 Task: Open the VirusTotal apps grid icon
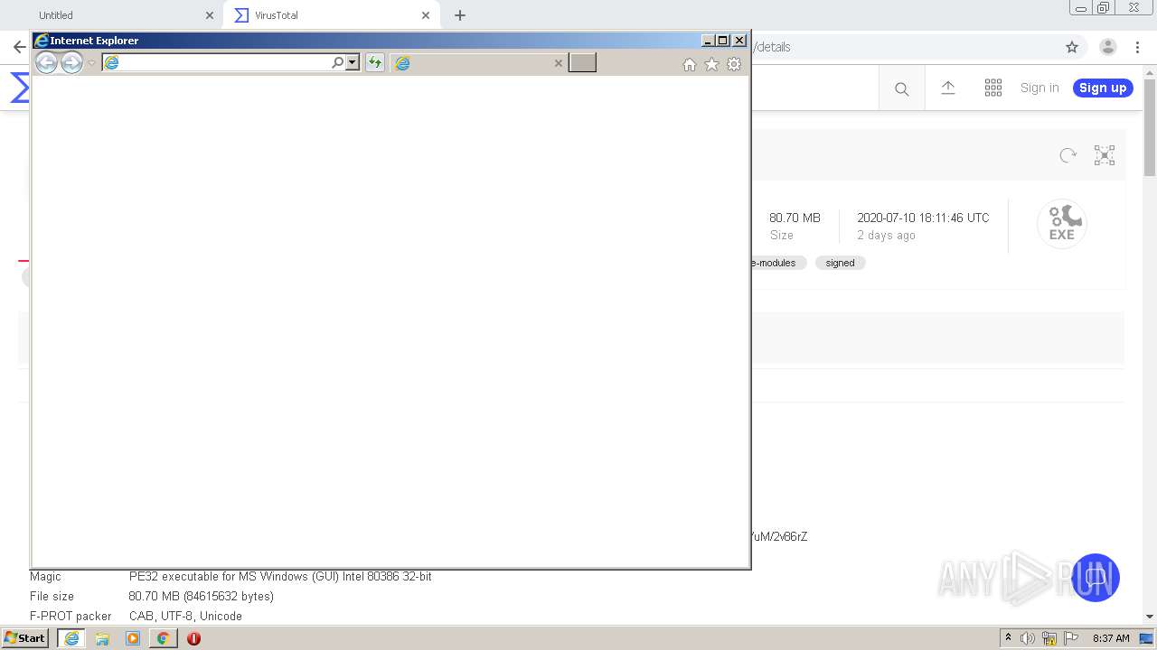pos(993,88)
